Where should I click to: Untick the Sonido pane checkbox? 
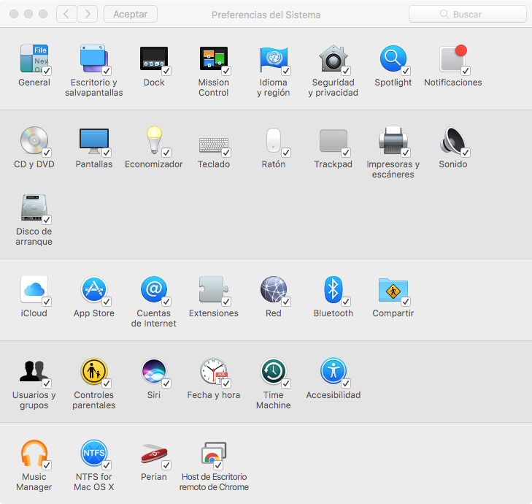[x=465, y=153]
